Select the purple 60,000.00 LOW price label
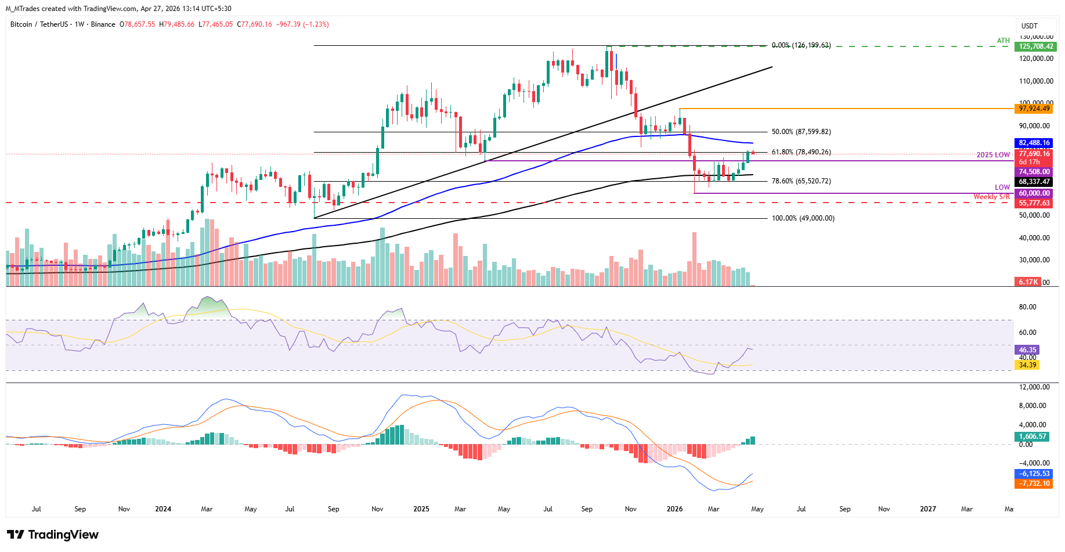This screenshot has width=1065, height=552. click(1034, 193)
